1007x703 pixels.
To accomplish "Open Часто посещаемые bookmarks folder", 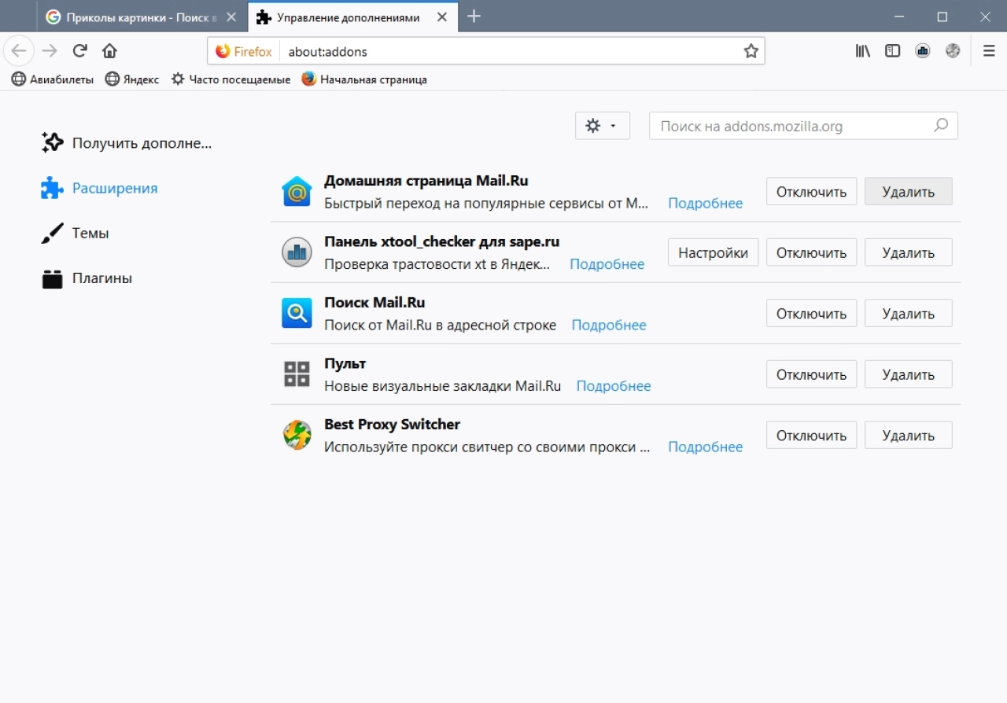I will coord(231,79).
